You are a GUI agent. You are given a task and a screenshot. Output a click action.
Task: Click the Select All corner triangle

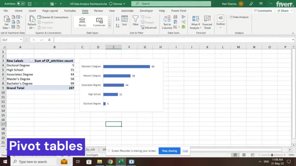point(4,47)
